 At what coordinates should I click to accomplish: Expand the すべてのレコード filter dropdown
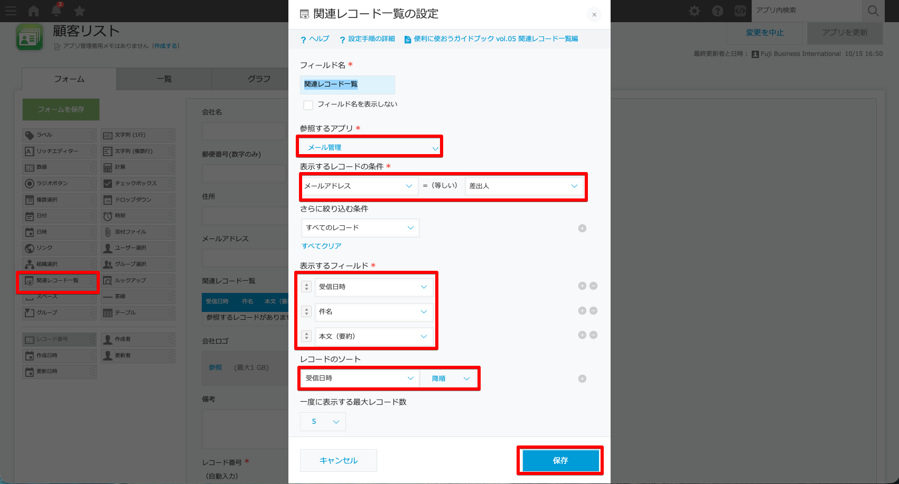[360, 228]
